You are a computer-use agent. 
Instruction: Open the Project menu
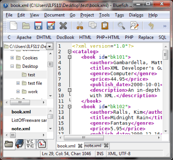87,15
